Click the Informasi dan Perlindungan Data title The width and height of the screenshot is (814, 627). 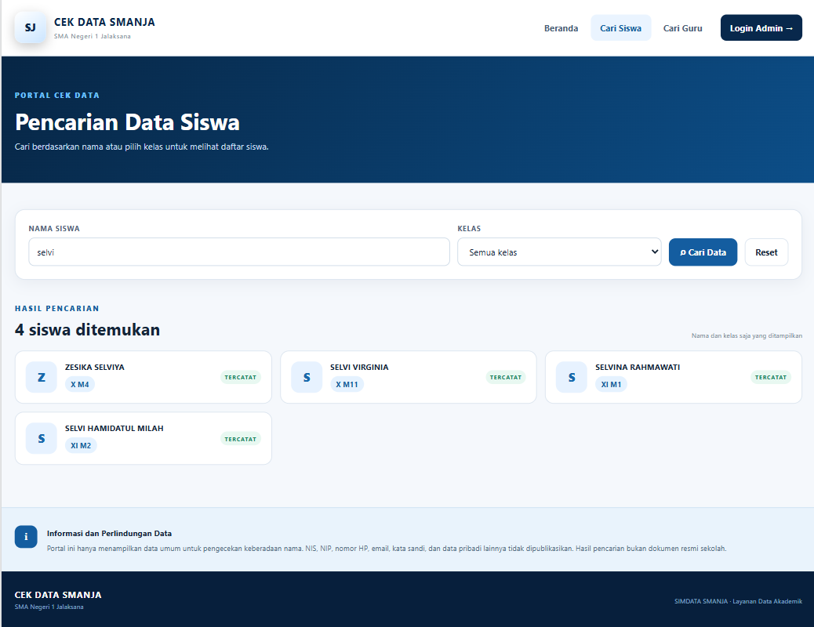point(109,534)
